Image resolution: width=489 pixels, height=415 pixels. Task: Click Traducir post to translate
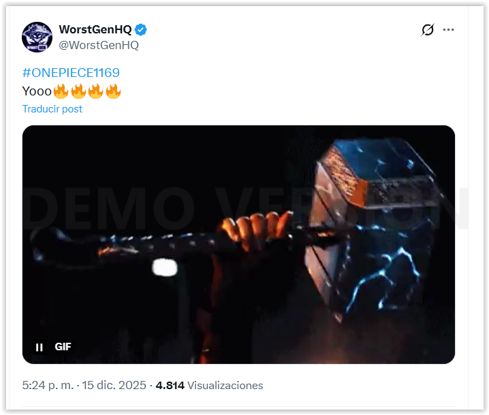[x=52, y=109]
